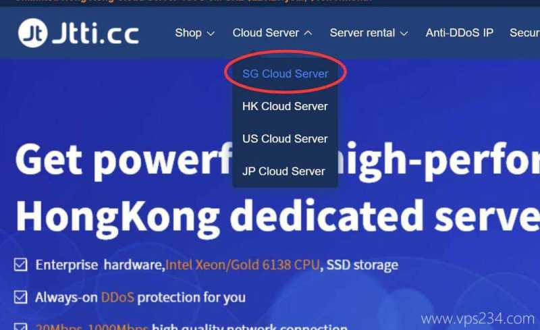
Task: Open the Cloud Server menu label
Action: click(265, 32)
